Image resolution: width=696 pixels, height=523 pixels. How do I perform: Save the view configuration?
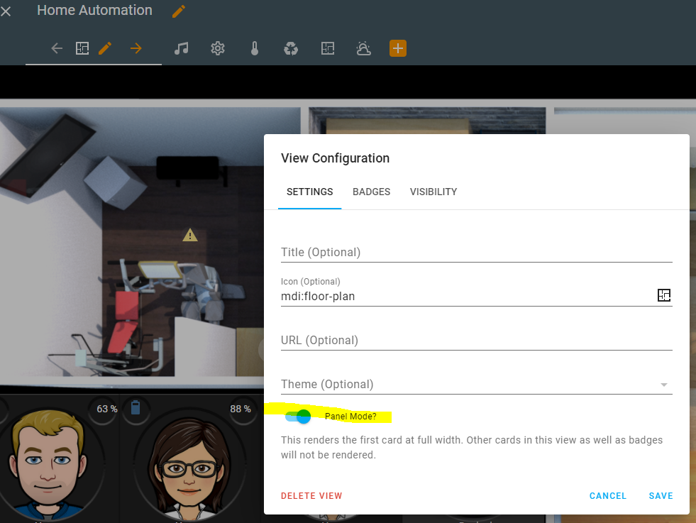(661, 496)
